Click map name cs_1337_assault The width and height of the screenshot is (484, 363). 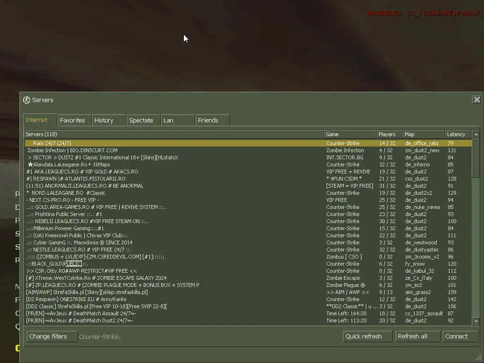point(424,314)
